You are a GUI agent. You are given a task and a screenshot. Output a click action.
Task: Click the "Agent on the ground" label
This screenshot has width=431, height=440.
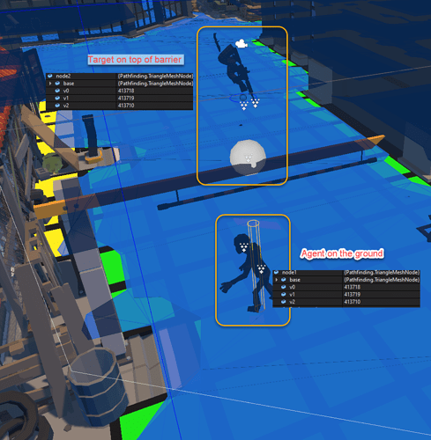(342, 253)
